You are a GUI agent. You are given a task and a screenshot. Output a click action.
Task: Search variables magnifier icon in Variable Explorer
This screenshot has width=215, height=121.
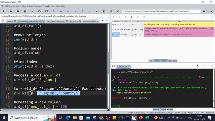coord(138,17)
